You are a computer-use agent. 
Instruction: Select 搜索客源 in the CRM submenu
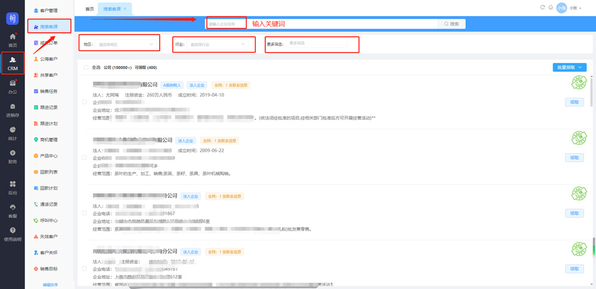(x=49, y=27)
